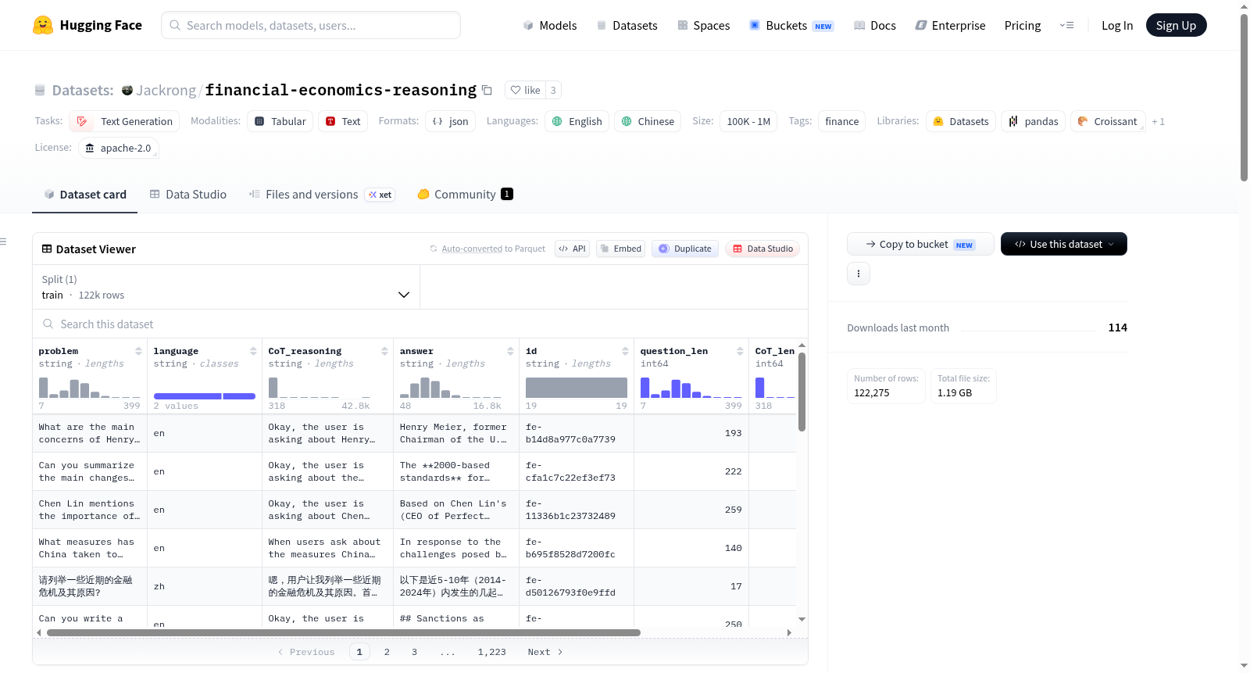1250x673 pixels.
Task: Open the Use this dataset dropdown
Action: coord(1064,244)
